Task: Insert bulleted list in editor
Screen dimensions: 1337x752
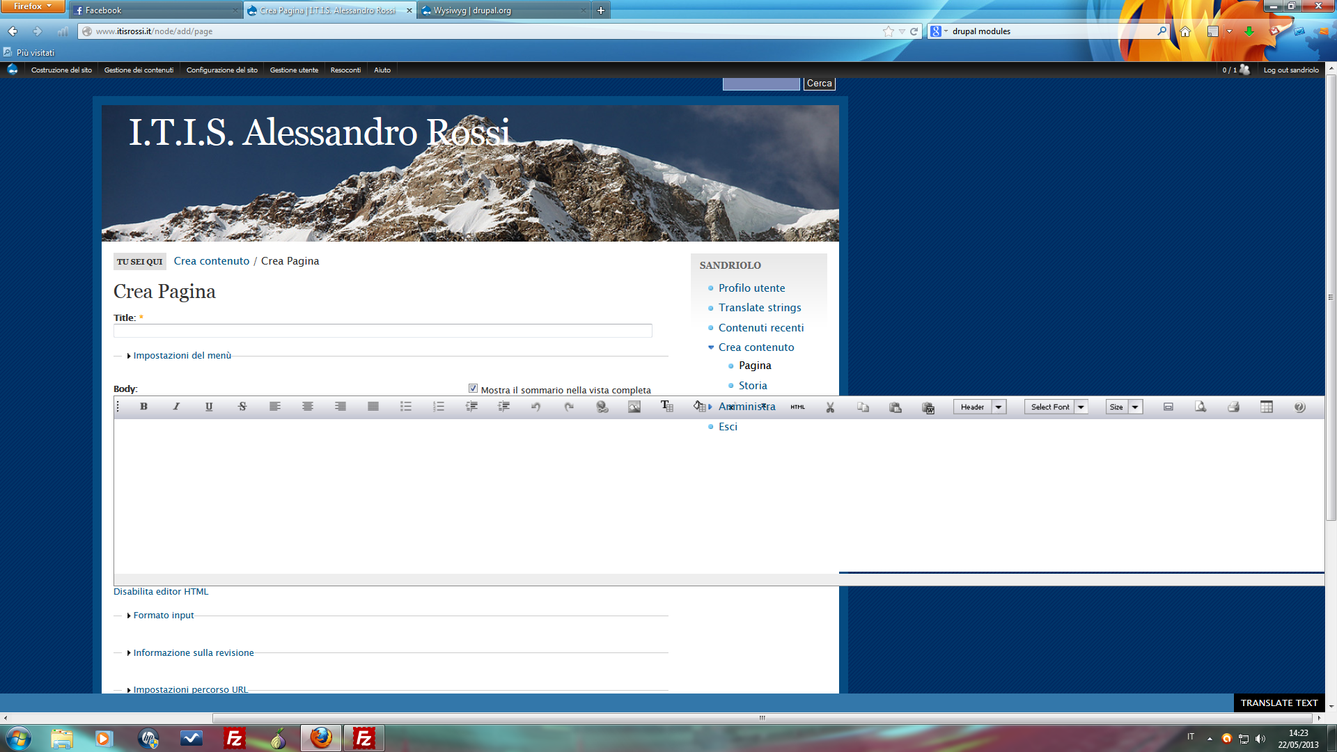Action: click(x=406, y=407)
